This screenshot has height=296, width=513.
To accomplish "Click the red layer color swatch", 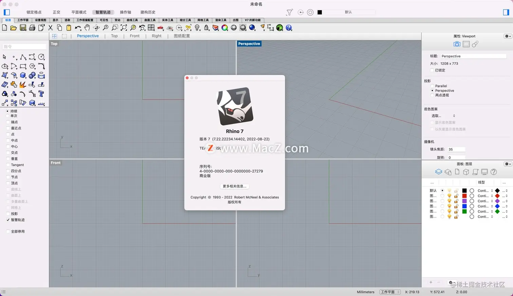I will (x=464, y=196).
